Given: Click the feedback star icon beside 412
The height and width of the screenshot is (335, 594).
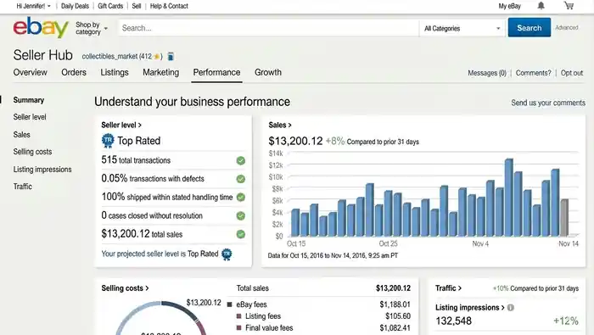Looking at the screenshot, I should (x=156, y=57).
